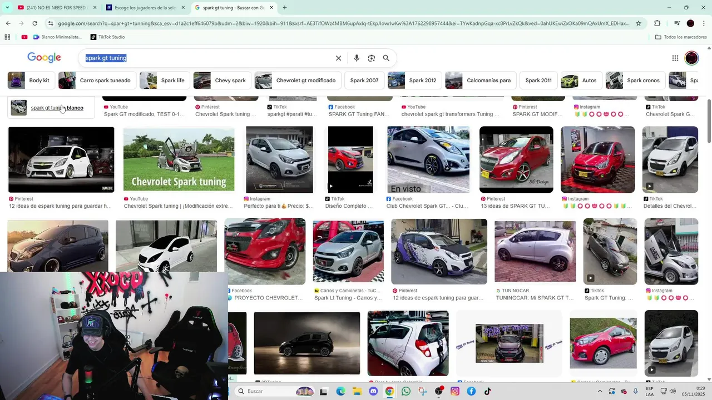This screenshot has width=712, height=400.
Task: View site information icon in address bar
Action: [51, 23]
